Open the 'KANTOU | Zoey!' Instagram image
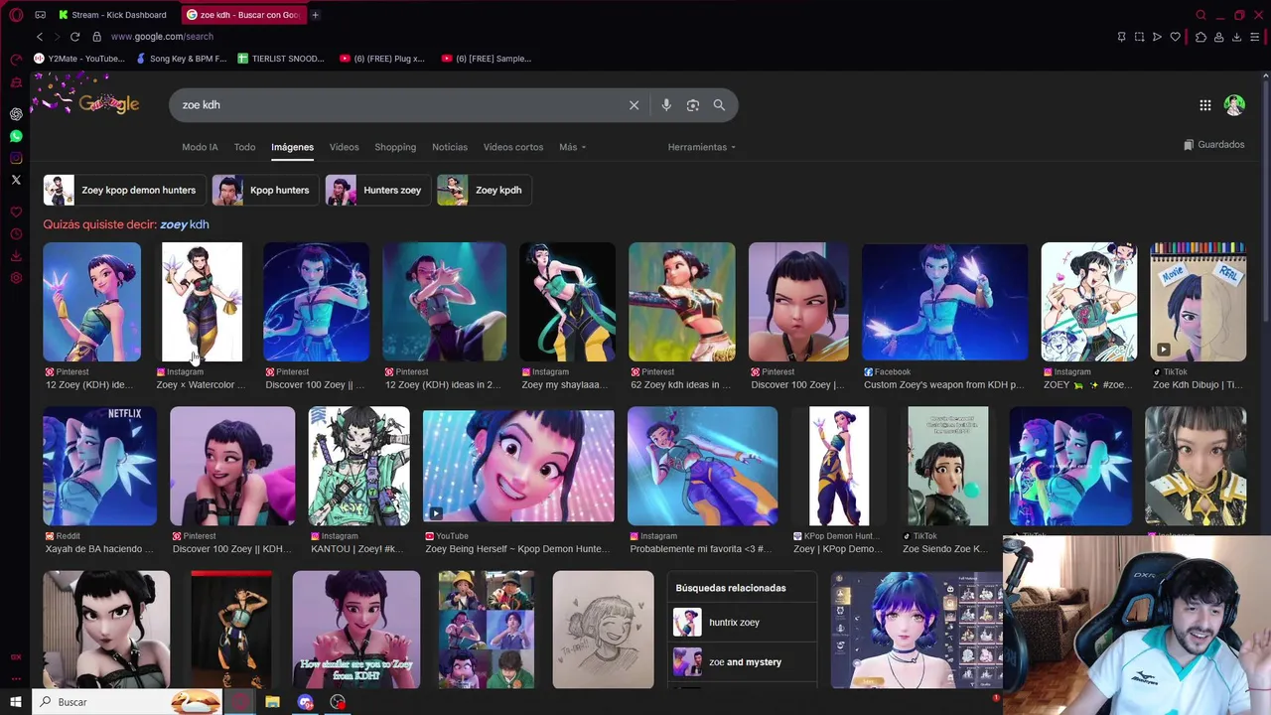Viewport: 1271px width, 715px height. (358, 466)
